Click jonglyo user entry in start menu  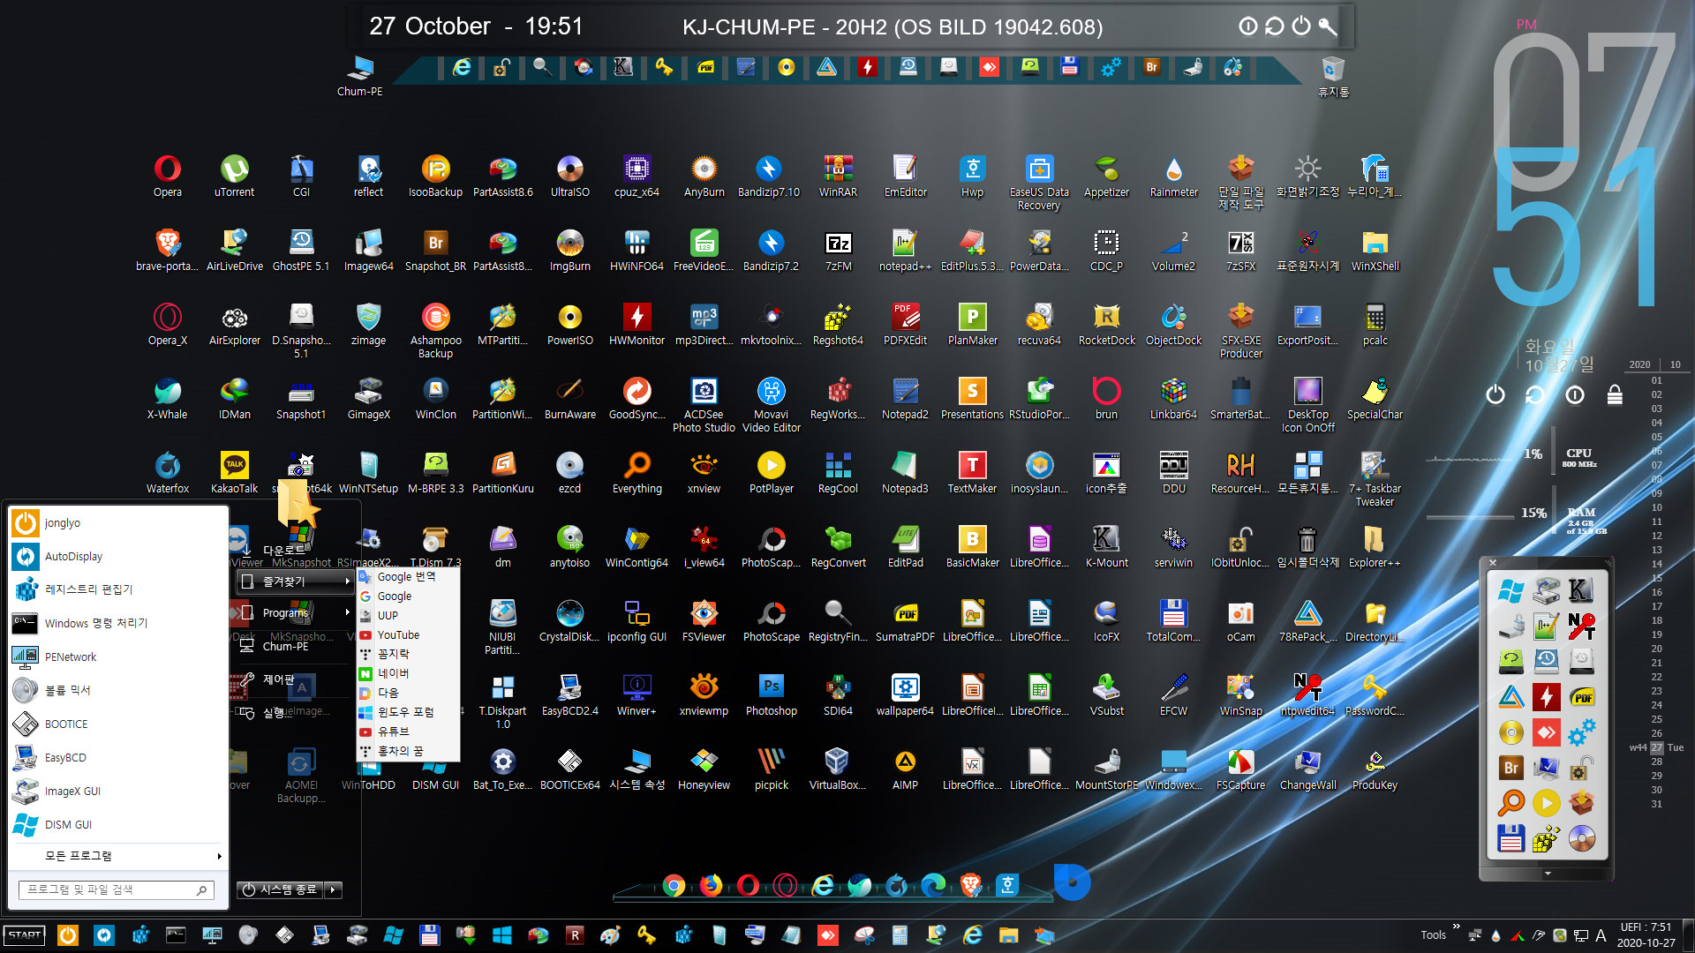pyautogui.click(x=117, y=523)
